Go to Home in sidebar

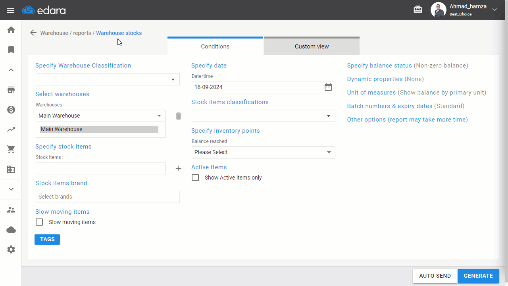pos(11,30)
